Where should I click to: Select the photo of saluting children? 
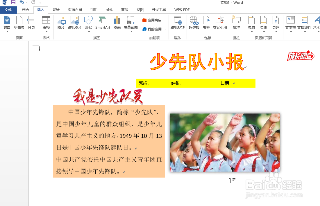click(225, 142)
